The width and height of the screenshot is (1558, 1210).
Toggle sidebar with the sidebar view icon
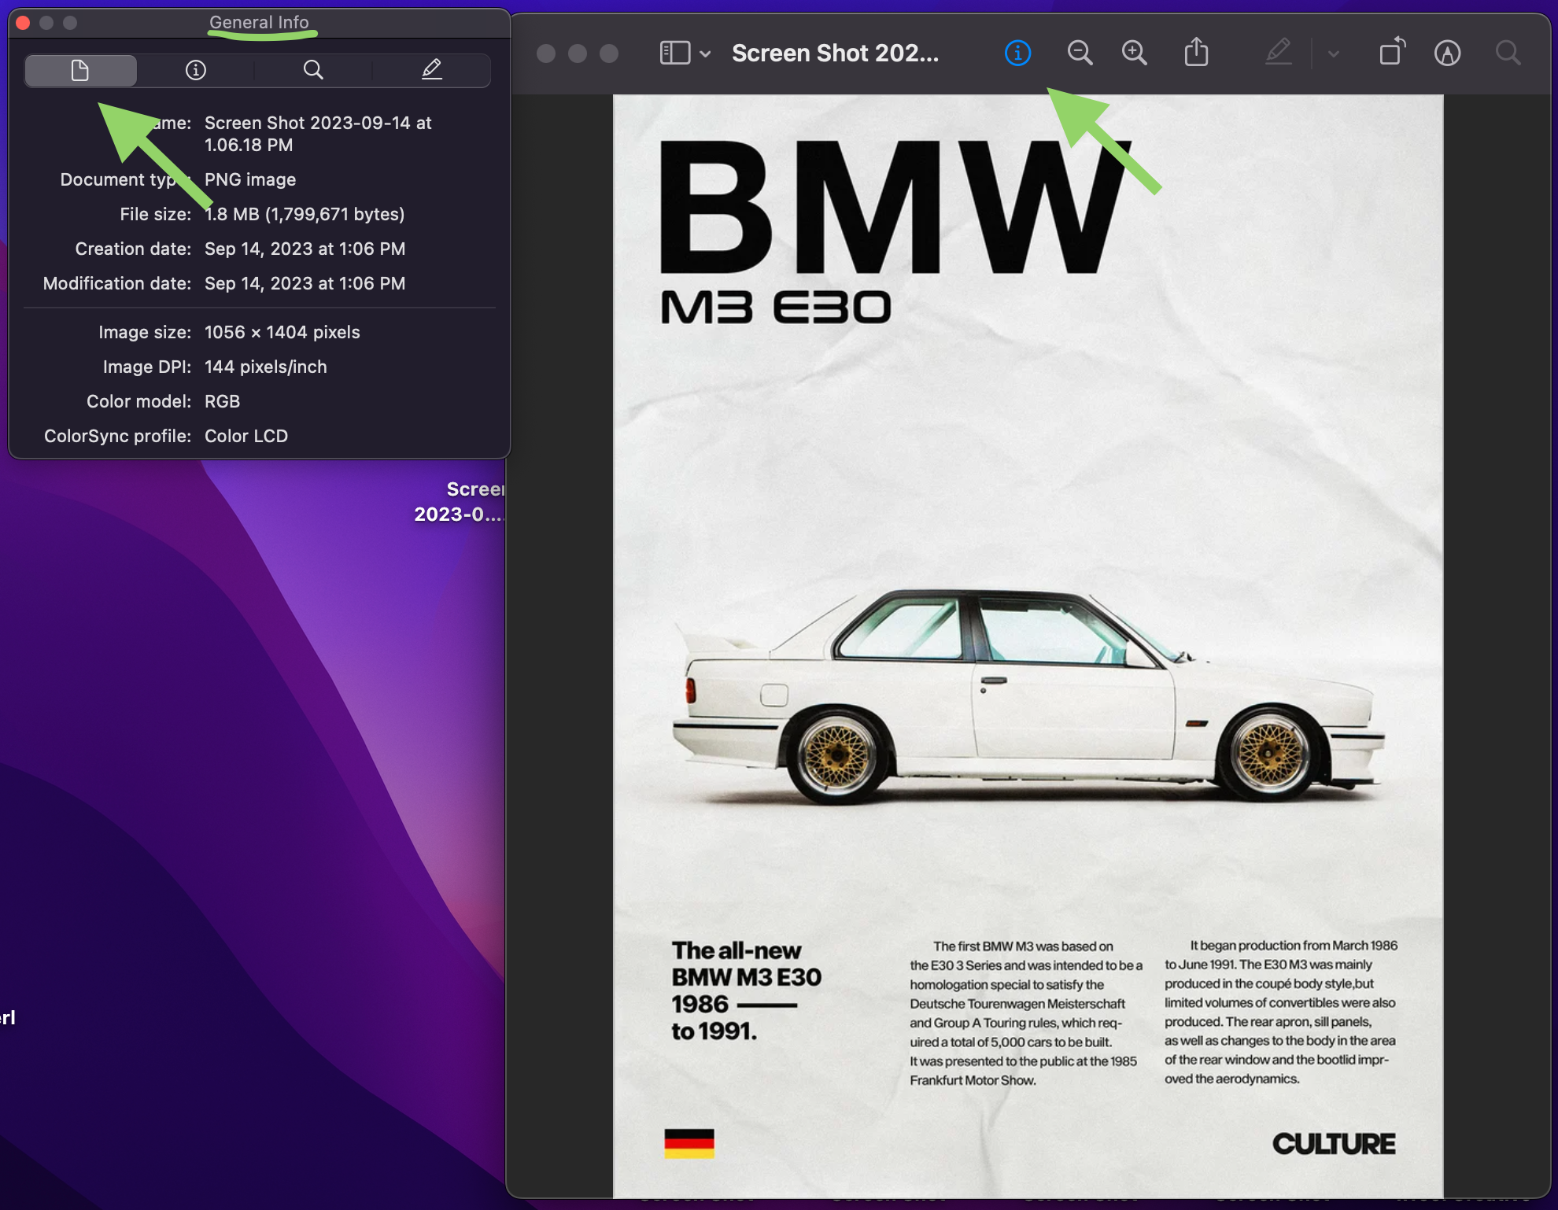coord(674,53)
